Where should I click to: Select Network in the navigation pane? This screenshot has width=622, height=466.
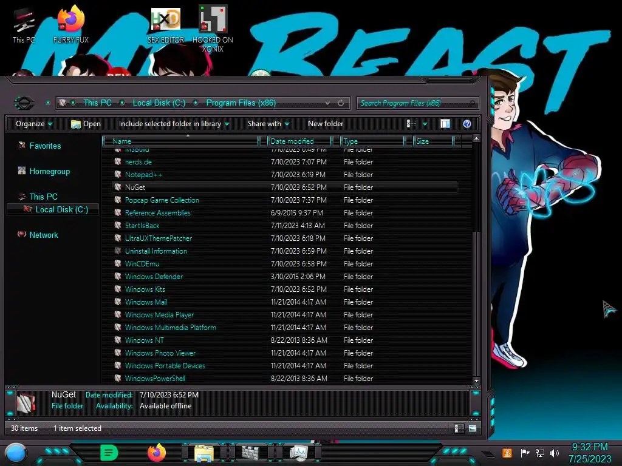[x=44, y=235]
